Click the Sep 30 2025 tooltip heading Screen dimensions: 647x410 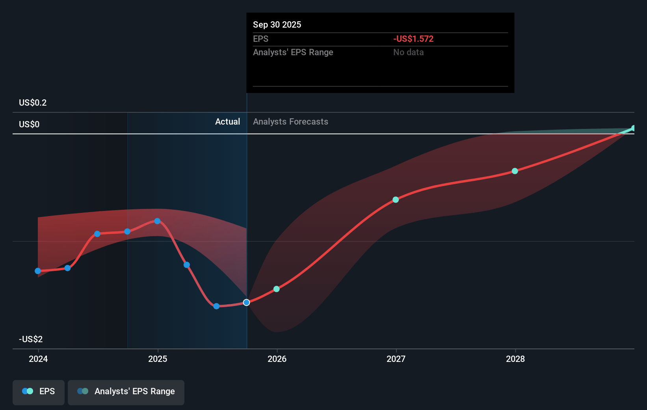click(x=277, y=25)
